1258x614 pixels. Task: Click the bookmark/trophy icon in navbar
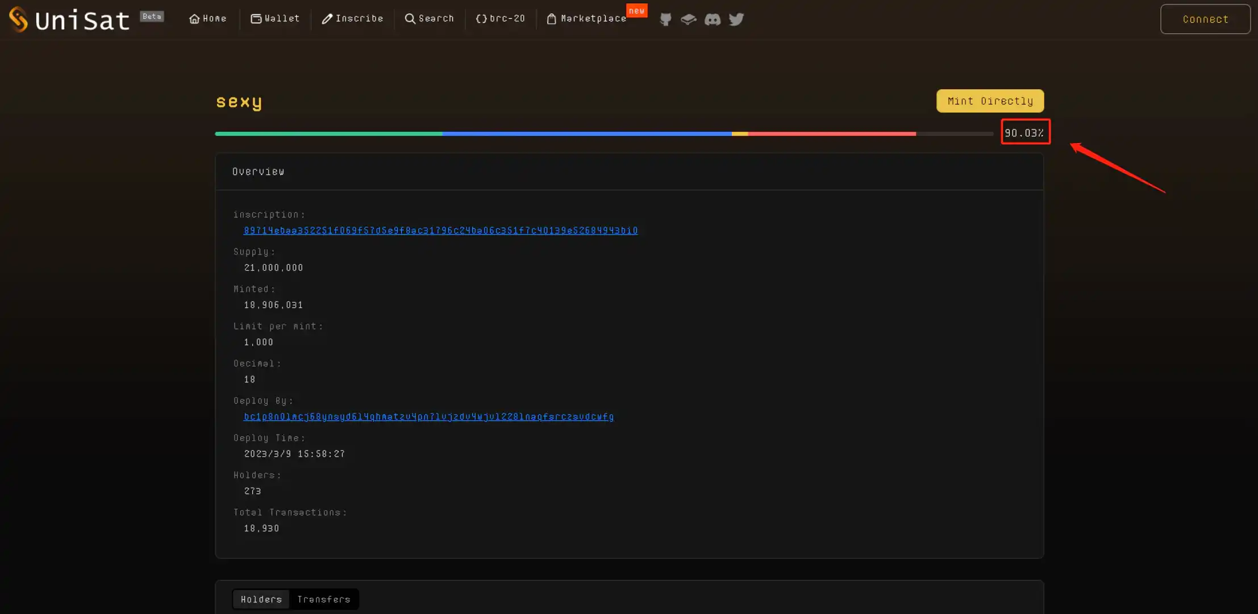click(x=688, y=18)
